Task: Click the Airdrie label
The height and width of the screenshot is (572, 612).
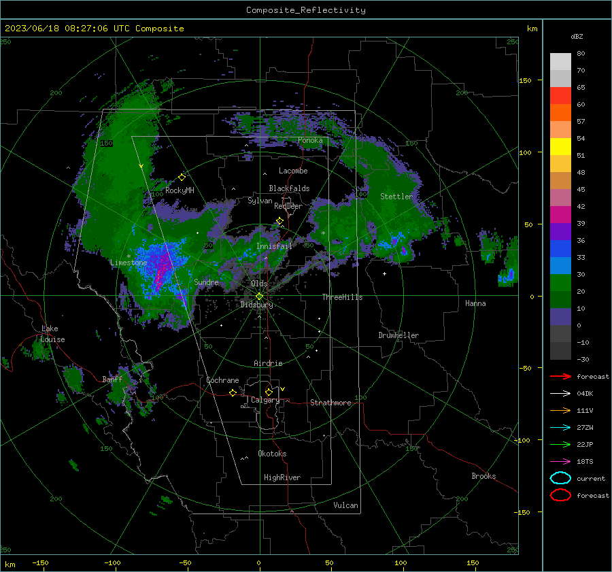Action: 268,363
